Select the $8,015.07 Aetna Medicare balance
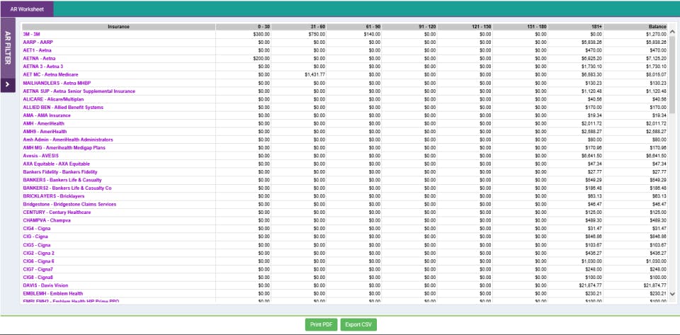The width and height of the screenshot is (680, 335). (656, 74)
